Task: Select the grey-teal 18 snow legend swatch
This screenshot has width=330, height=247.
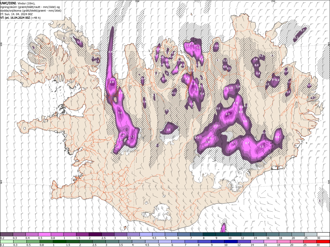Action: [x=285, y=234]
